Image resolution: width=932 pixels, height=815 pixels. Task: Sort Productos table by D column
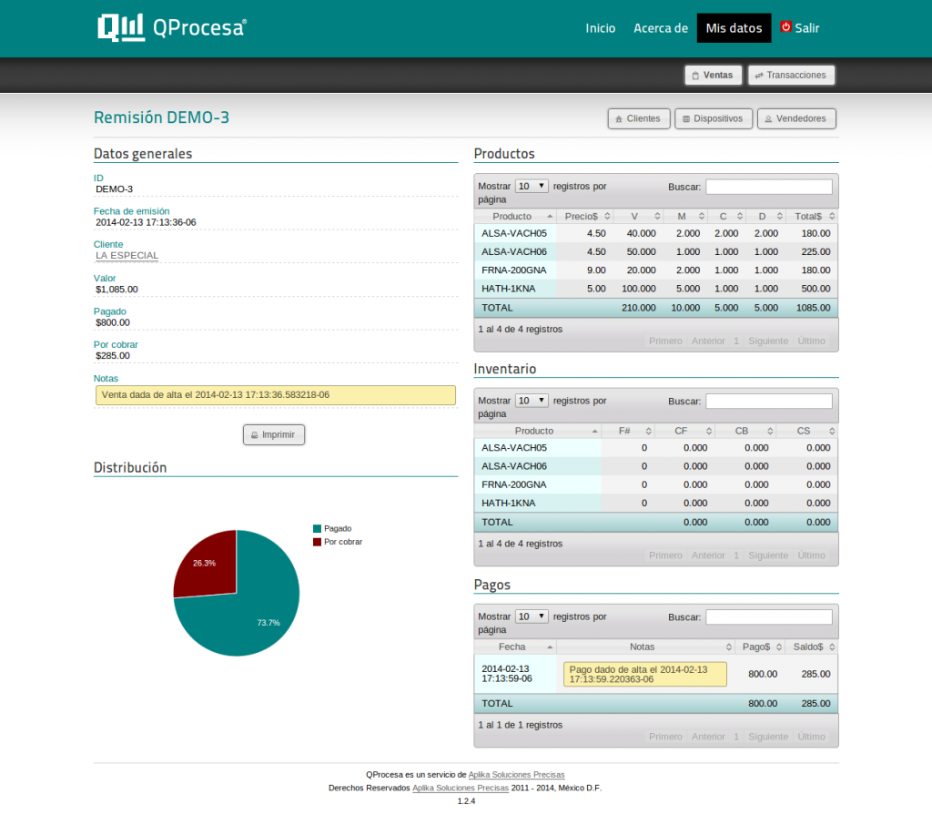[766, 217]
